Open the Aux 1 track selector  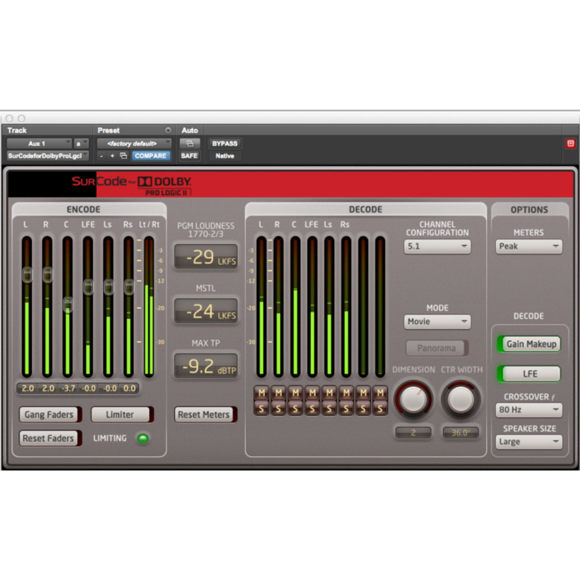39,144
